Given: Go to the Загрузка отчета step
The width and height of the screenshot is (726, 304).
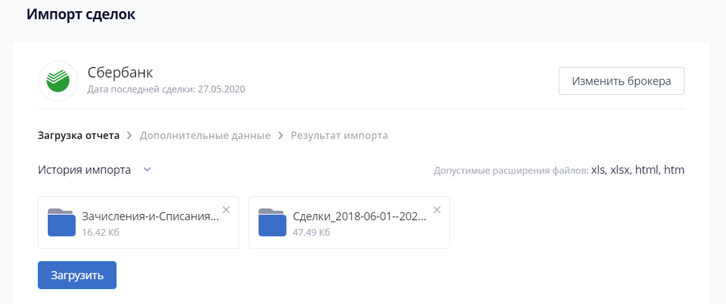Looking at the screenshot, I should pos(79,135).
